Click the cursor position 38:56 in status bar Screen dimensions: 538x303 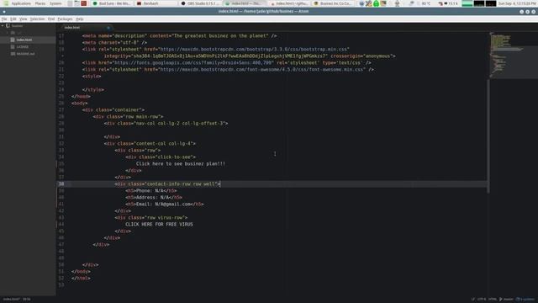point(26,300)
